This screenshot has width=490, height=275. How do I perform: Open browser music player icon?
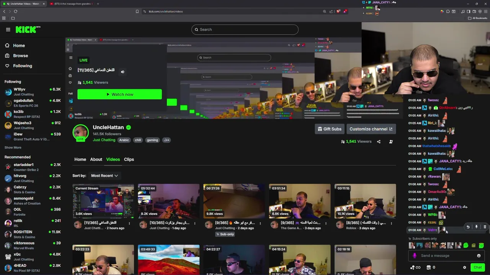click(x=463, y=11)
